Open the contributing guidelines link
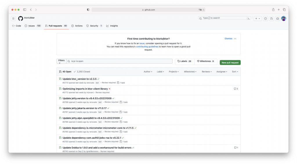 click(147, 47)
